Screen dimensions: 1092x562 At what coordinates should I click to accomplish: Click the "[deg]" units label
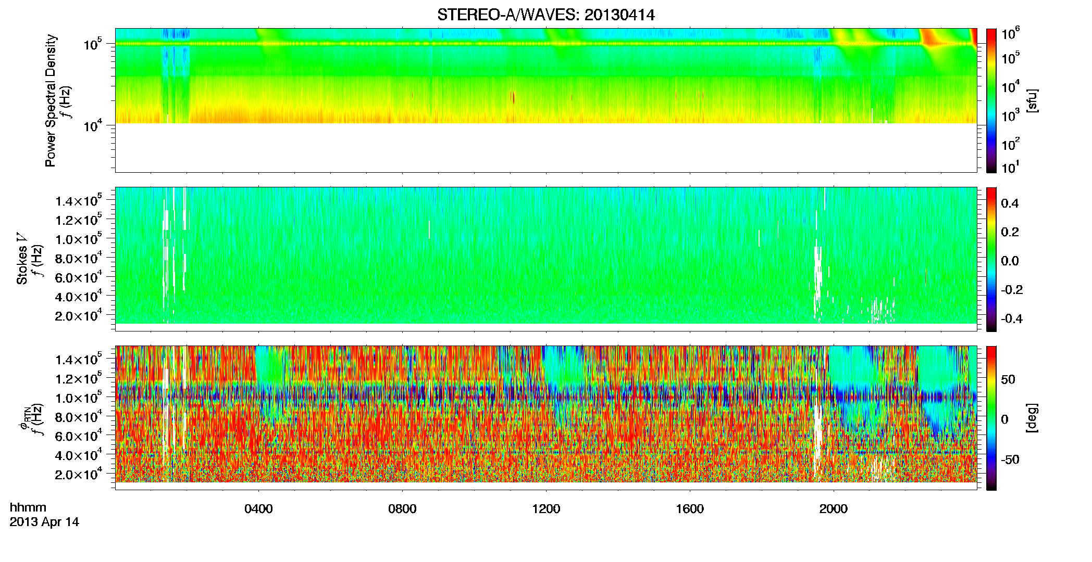coord(1033,418)
